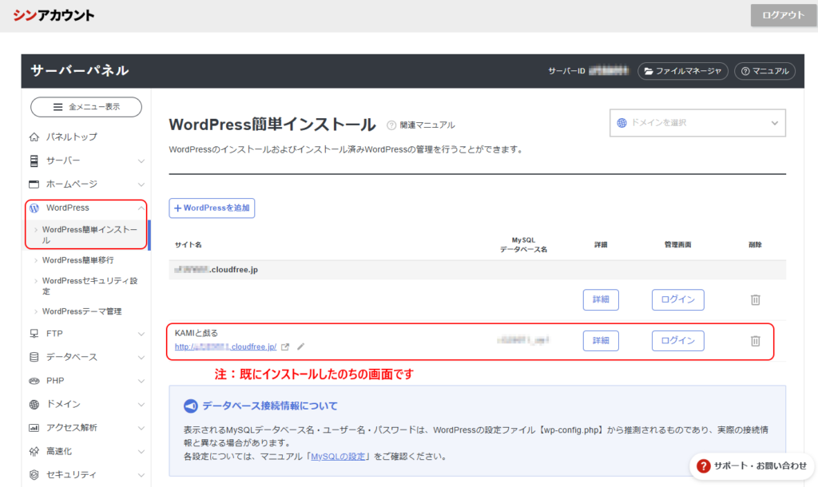This screenshot has height=487, width=818.
Task: Open the ドメインを選択 dropdown
Action: (x=697, y=123)
